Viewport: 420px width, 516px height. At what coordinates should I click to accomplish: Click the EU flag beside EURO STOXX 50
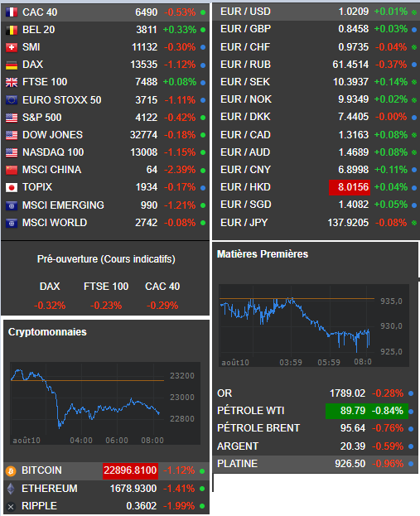pyautogui.click(x=12, y=100)
